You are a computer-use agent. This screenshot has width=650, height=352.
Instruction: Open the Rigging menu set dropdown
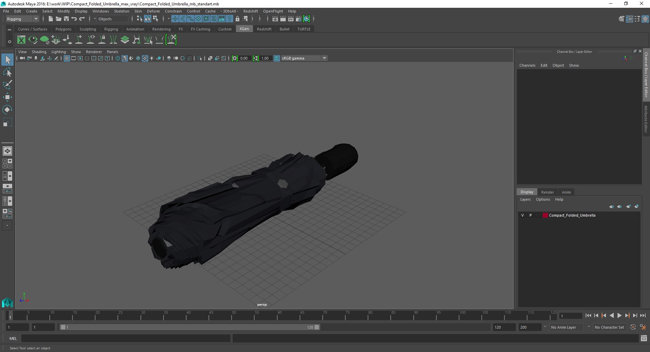point(22,19)
